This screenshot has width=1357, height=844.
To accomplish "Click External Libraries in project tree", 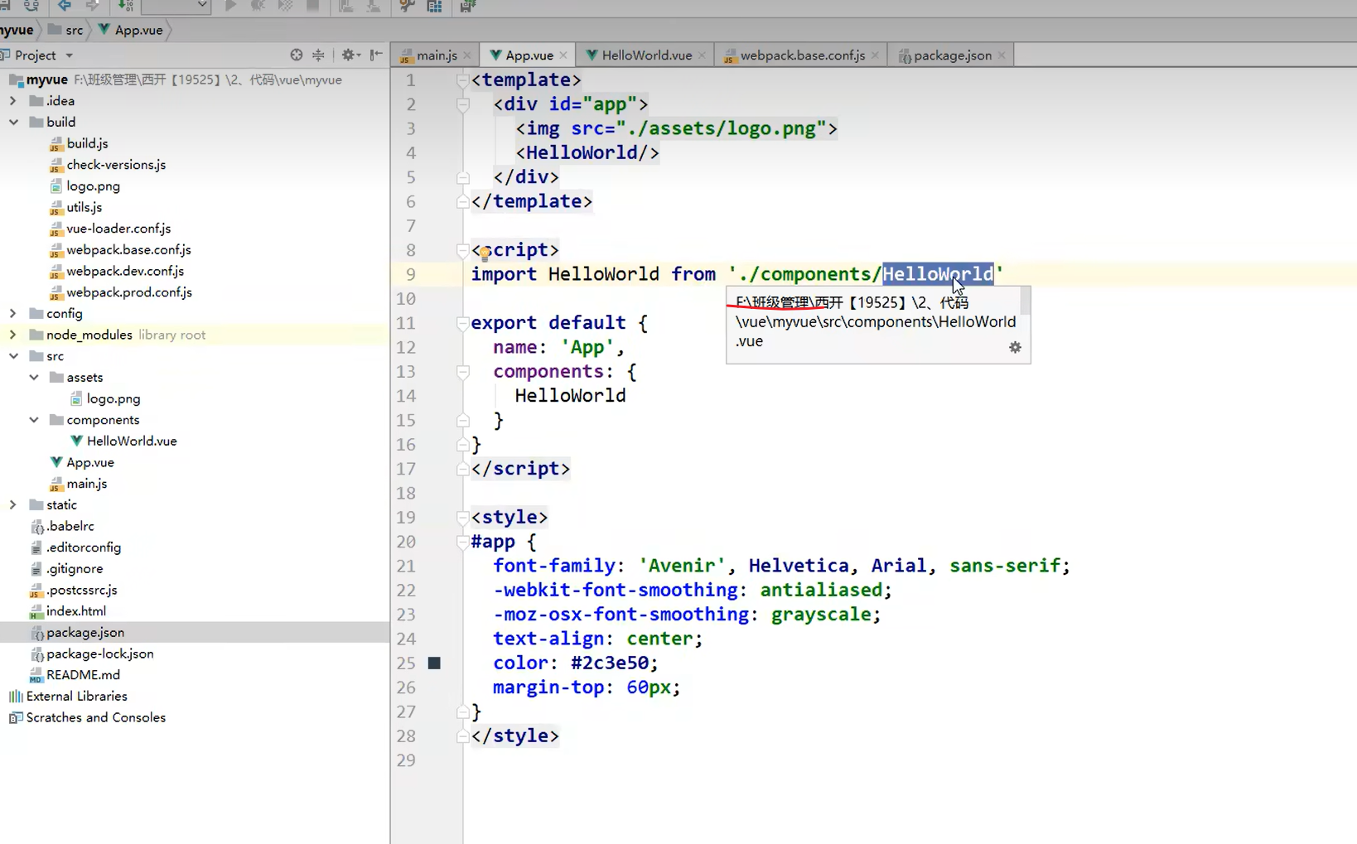I will tap(76, 697).
